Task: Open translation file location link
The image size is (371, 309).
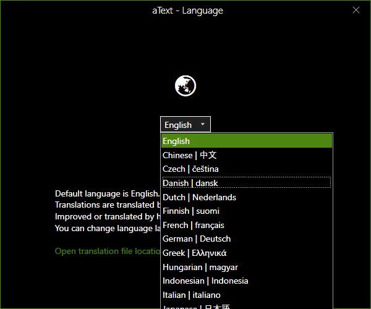Action: [108, 251]
